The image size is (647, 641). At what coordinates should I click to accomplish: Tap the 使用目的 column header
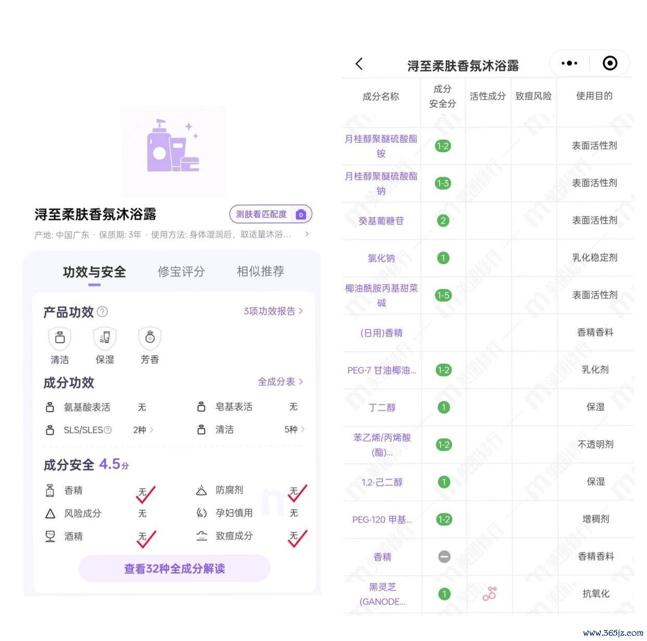[594, 96]
